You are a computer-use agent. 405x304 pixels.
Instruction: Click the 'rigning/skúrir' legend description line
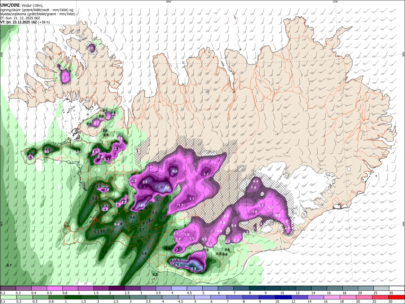(x=36, y=10)
